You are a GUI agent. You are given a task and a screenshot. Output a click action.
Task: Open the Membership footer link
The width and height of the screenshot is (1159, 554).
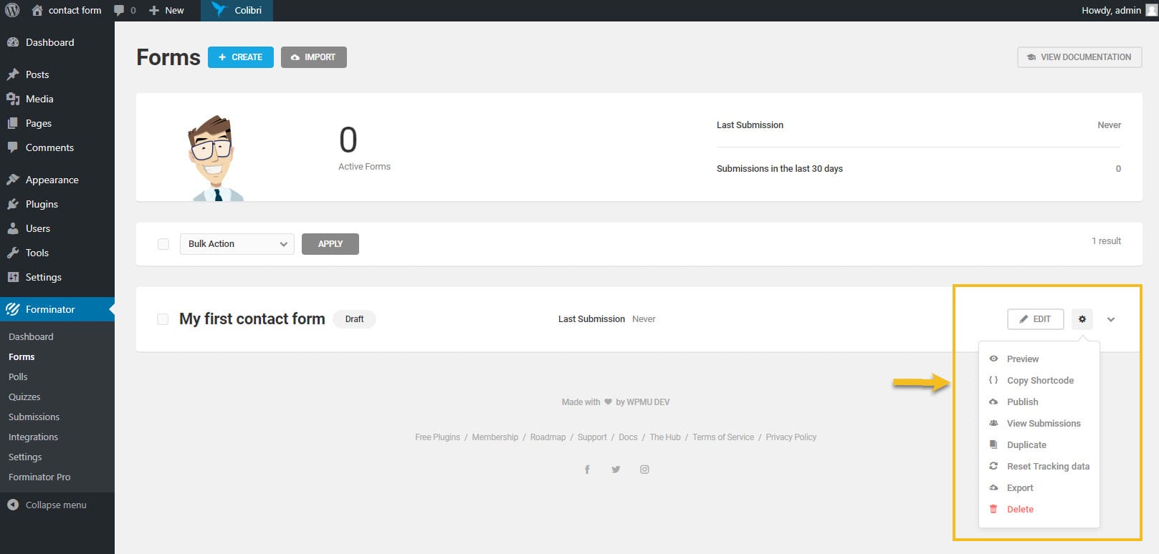click(x=495, y=437)
